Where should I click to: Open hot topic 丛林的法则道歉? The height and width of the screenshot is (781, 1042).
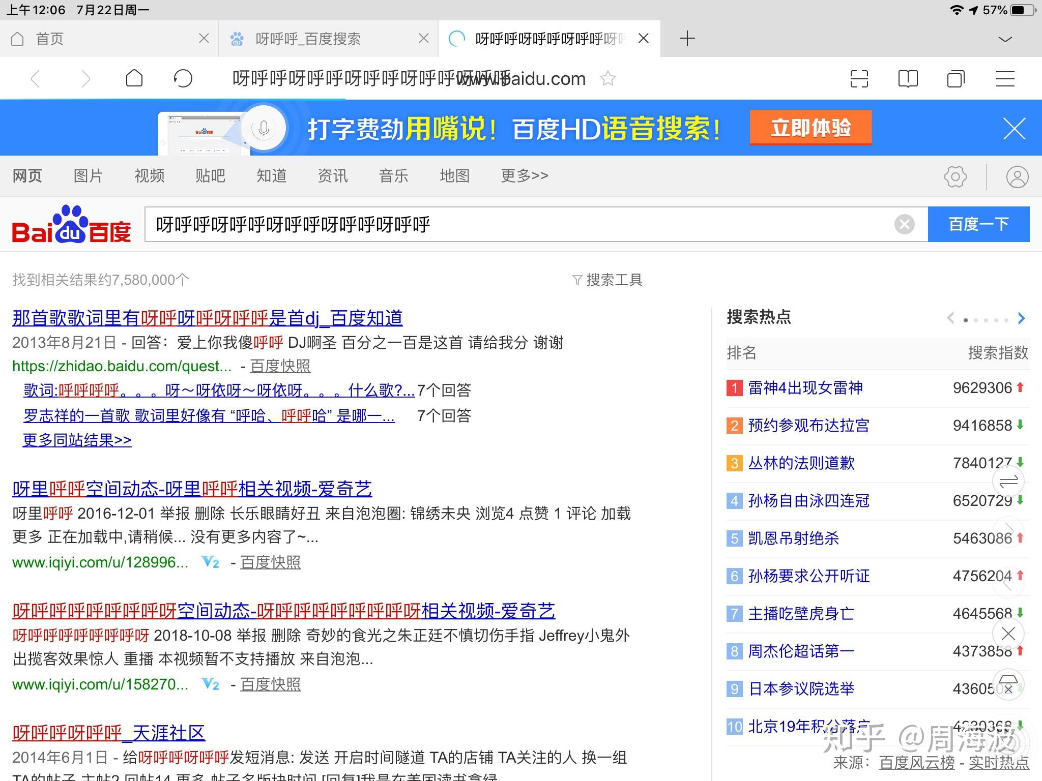pyautogui.click(x=801, y=463)
